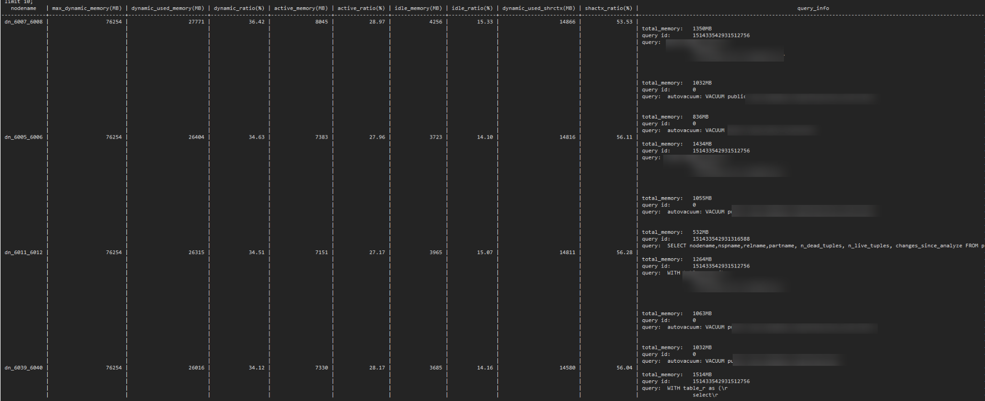Click dynamic ratio value 34.12
The width and height of the screenshot is (985, 401).
click(x=256, y=368)
